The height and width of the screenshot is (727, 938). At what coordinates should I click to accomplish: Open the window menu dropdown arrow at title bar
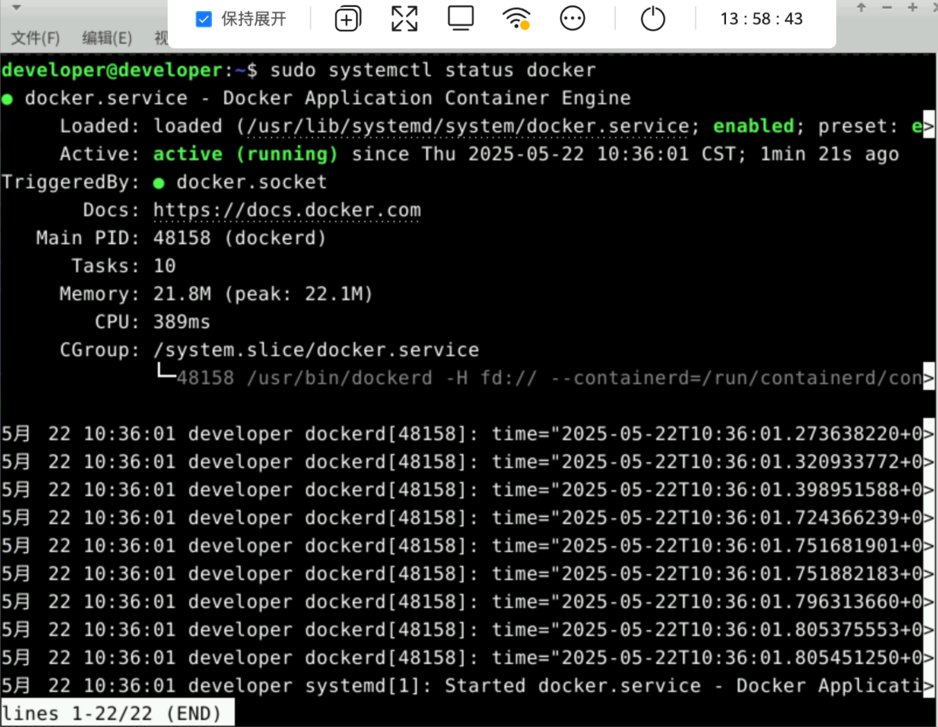(x=17, y=8)
